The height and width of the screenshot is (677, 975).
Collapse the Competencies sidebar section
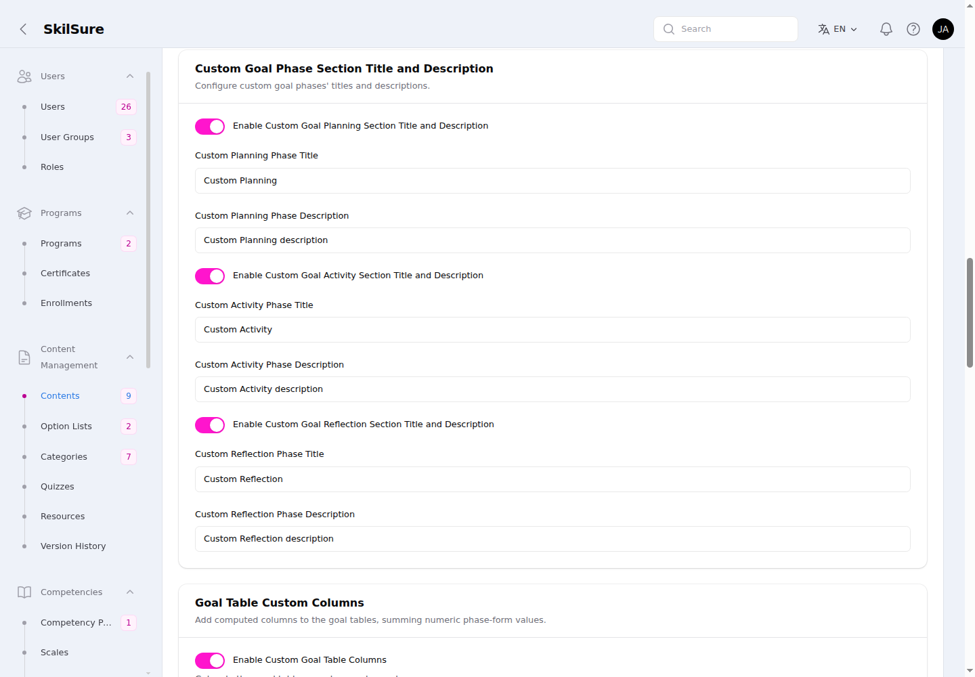tap(130, 592)
